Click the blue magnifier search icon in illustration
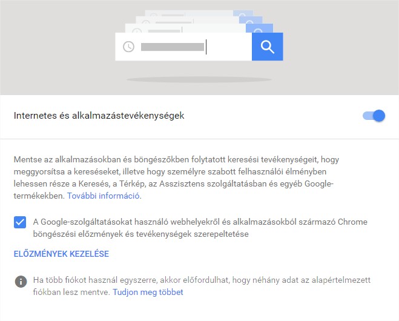399x321 pixels. pyautogui.click(x=267, y=47)
